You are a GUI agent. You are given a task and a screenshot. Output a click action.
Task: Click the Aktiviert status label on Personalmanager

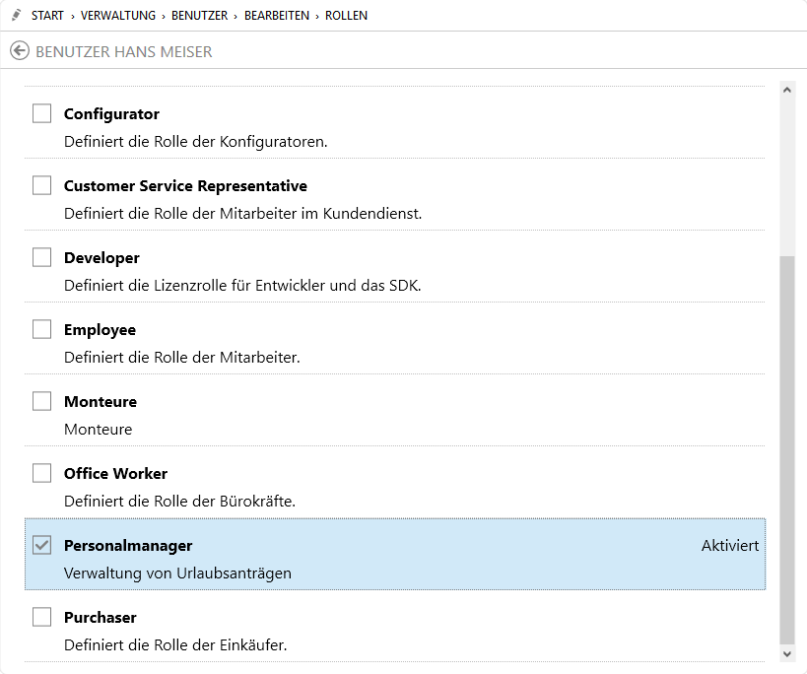(729, 545)
